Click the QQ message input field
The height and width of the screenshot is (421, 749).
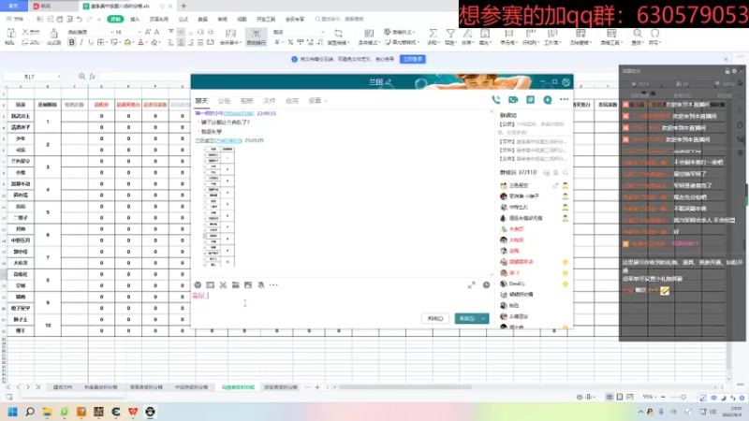point(342,301)
